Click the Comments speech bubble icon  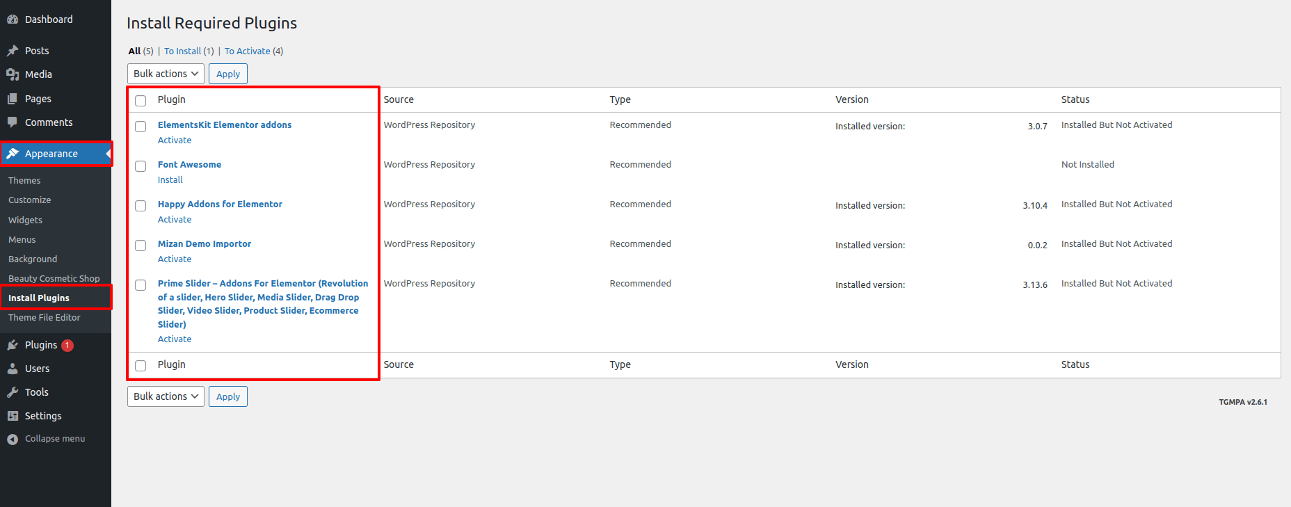click(x=13, y=122)
